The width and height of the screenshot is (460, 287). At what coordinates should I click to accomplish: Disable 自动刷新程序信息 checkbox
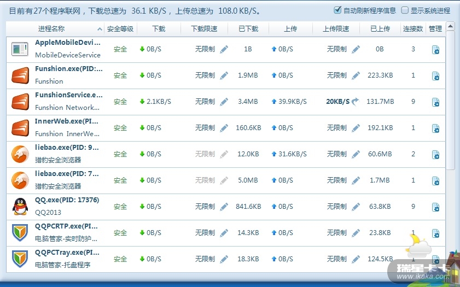pos(337,10)
